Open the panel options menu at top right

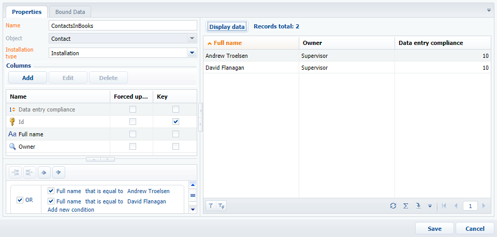pyautogui.click(x=489, y=10)
